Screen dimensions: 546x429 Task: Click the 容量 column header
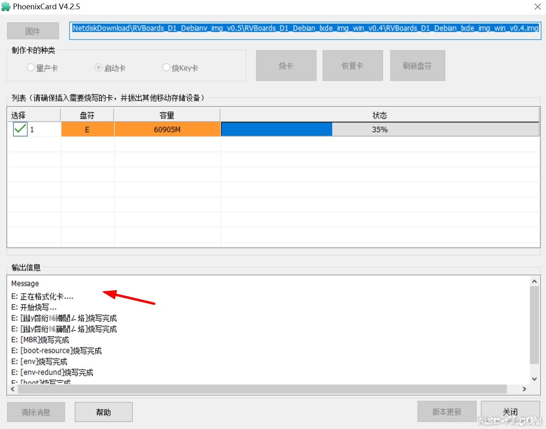pyautogui.click(x=167, y=115)
